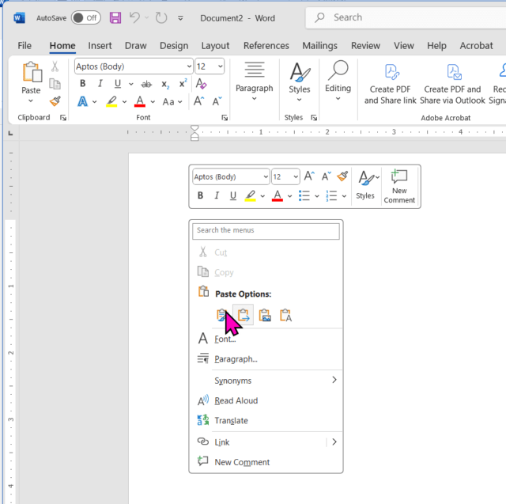Choose Picture paste option
The image size is (506, 504).
tap(265, 315)
